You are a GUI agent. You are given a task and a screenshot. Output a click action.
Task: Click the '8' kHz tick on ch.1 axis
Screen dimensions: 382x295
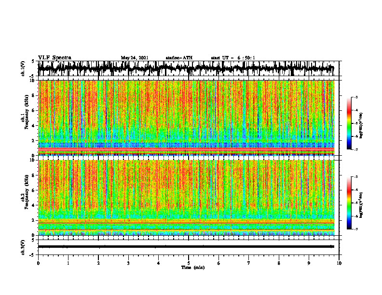tap(34, 95)
